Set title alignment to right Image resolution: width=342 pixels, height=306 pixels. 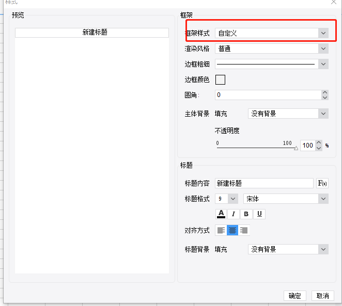pyautogui.click(x=244, y=230)
